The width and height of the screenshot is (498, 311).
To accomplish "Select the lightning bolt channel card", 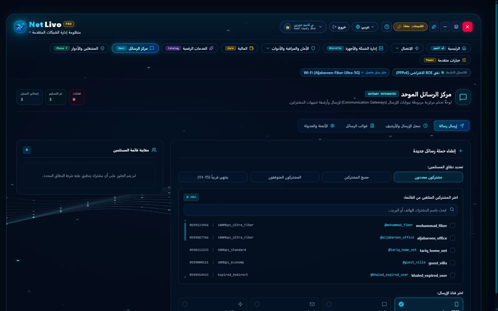I will coord(213,304).
